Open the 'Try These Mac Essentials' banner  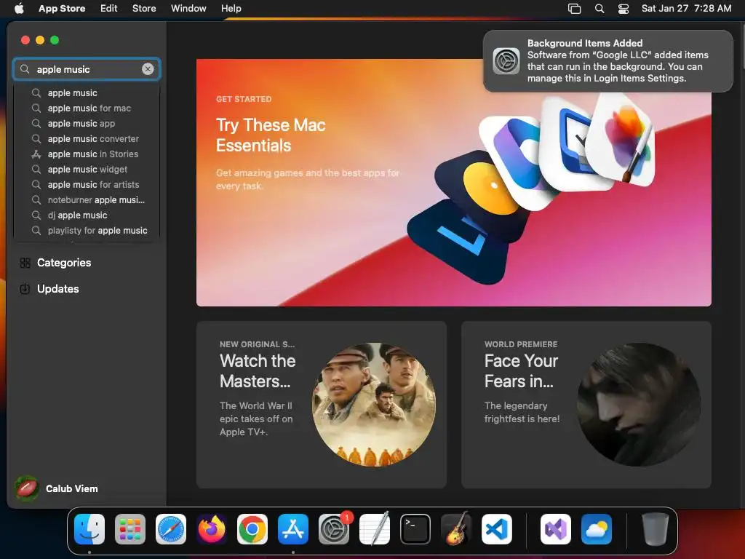(x=454, y=183)
